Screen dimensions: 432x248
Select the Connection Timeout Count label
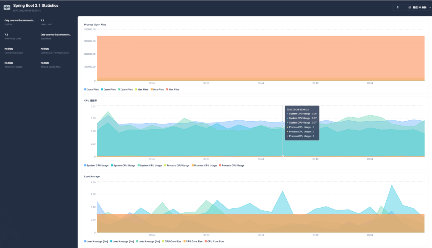(55, 53)
